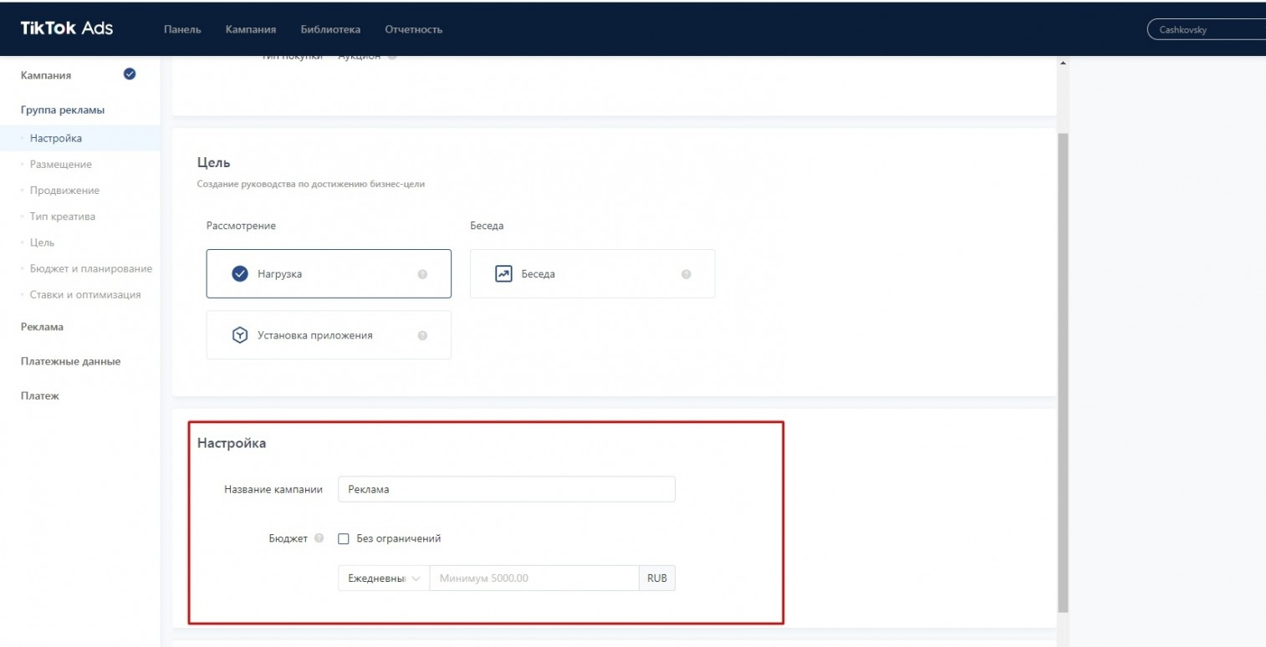Select Кампания step in sidebar

tap(46, 75)
